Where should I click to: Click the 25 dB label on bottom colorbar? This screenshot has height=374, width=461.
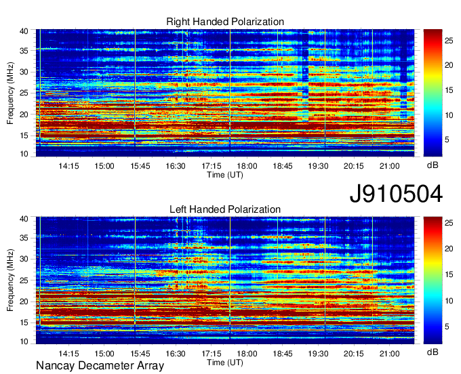449,223
